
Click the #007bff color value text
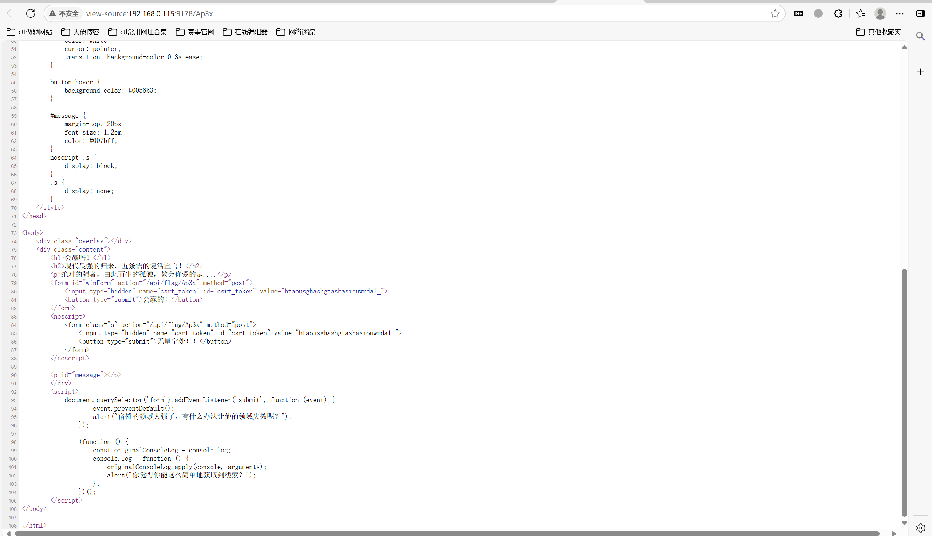(101, 141)
